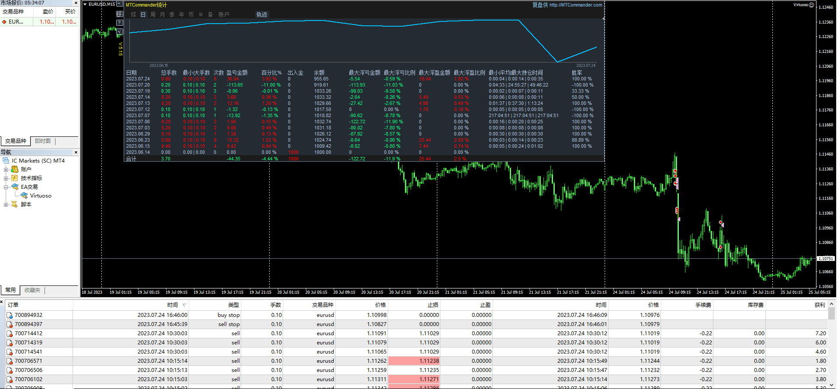Open the MTCommander website link
837x389 pixels.
[575, 5]
